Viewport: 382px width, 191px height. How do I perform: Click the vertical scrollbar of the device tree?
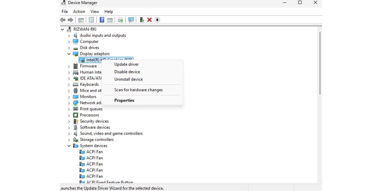pyautogui.click(x=320, y=63)
